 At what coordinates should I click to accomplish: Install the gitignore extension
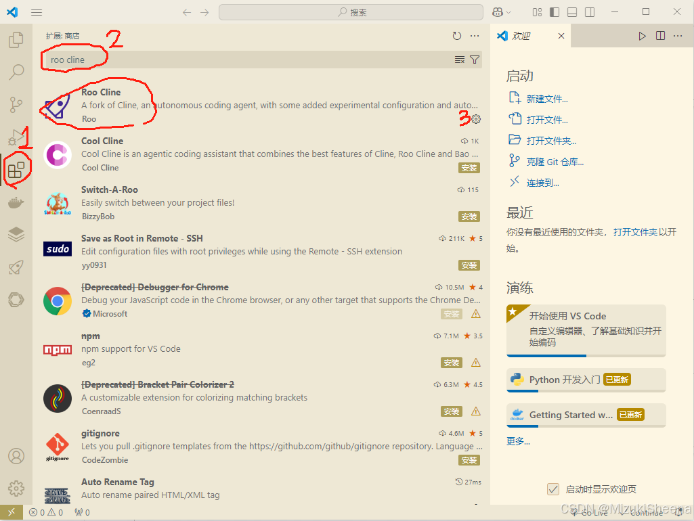tap(469, 460)
